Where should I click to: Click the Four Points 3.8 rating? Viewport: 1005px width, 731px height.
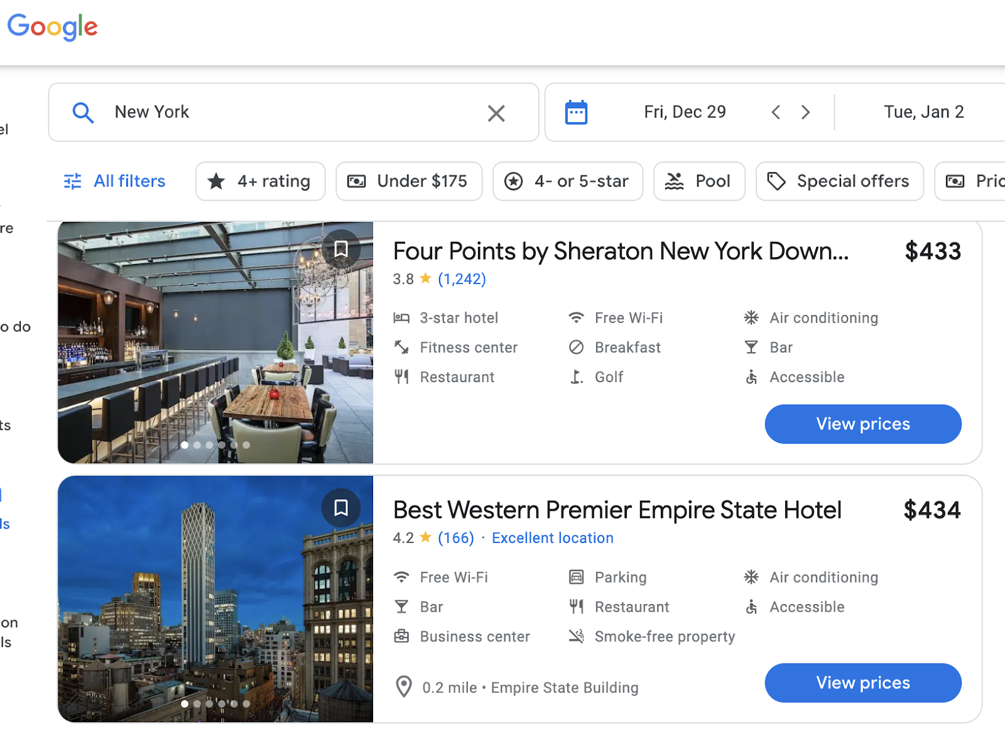[x=403, y=279]
